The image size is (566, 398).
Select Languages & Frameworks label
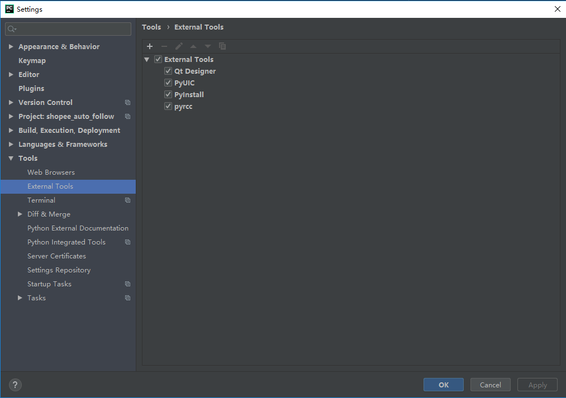pyautogui.click(x=63, y=144)
